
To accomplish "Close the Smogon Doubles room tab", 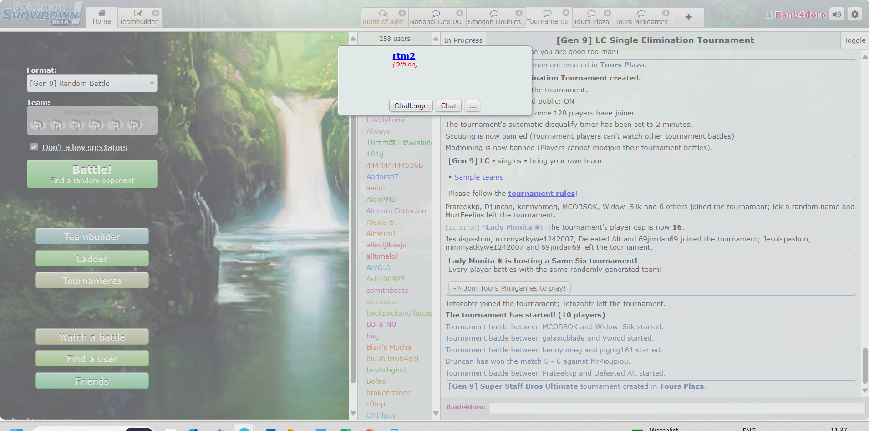I will pyautogui.click(x=519, y=13).
